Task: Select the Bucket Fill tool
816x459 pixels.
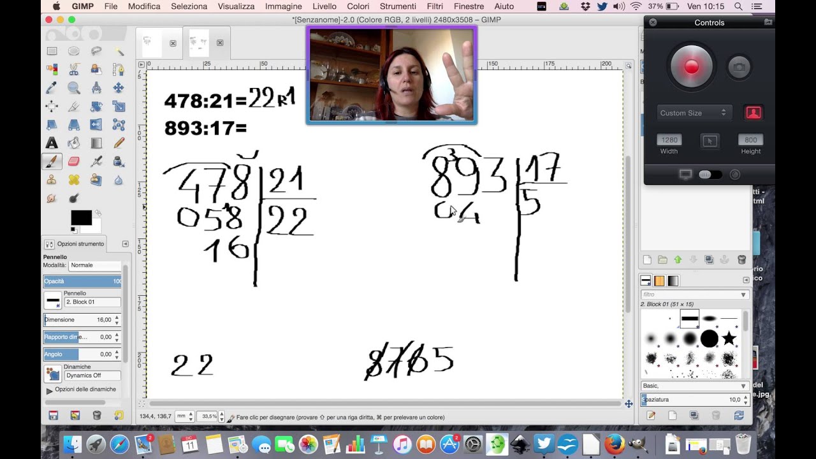Action: pos(74,143)
